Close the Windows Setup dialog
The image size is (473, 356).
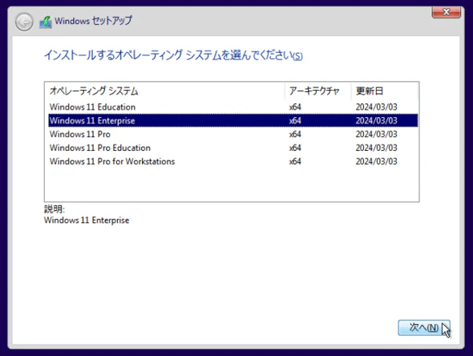pos(447,12)
